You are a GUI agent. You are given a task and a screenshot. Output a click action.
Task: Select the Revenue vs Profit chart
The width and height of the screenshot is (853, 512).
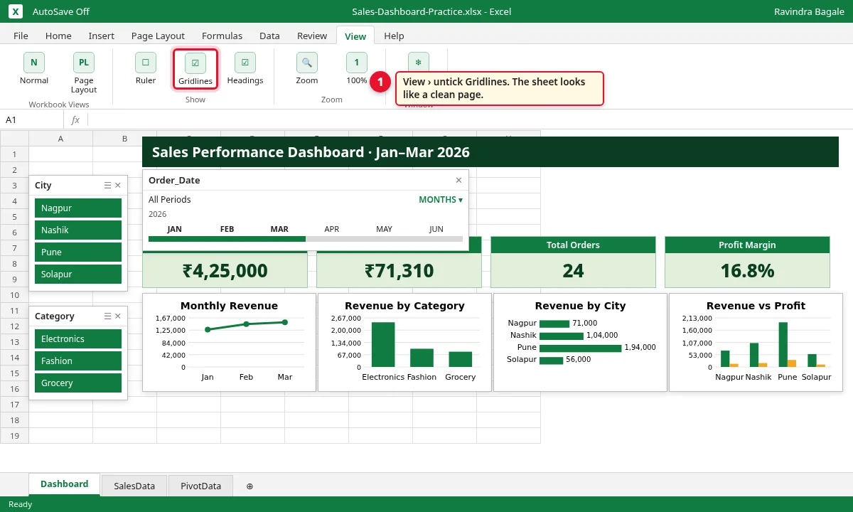tap(756, 342)
